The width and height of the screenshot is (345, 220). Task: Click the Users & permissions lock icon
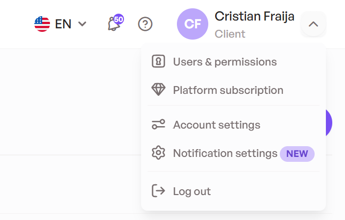click(x=158, y=61)
